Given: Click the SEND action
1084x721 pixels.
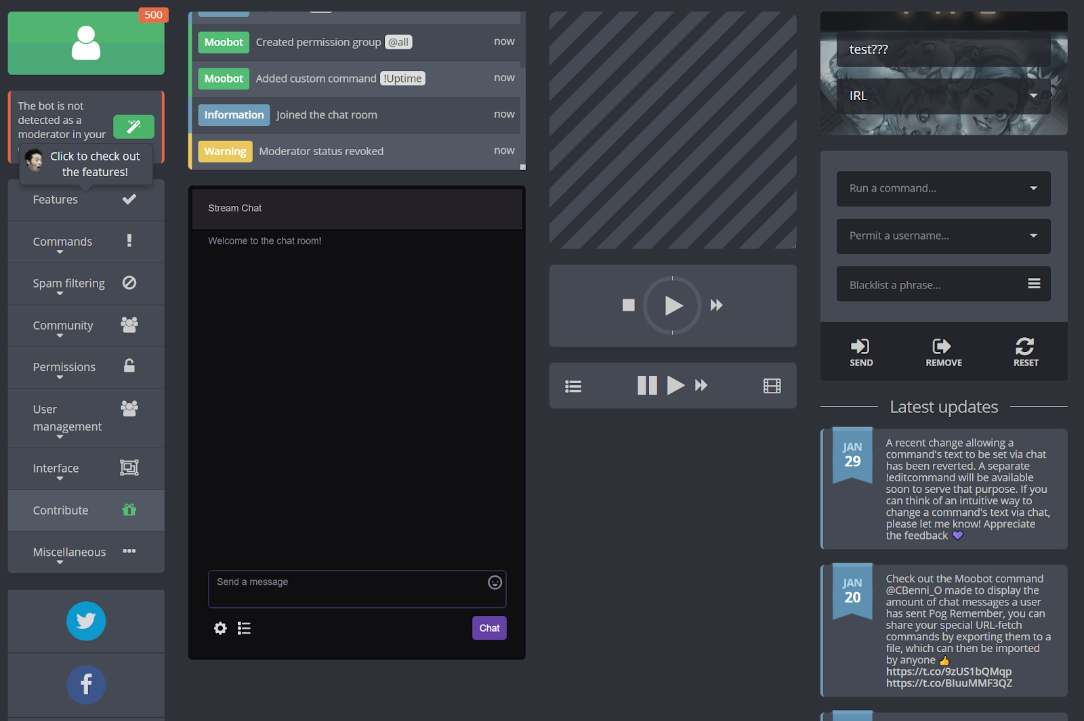Looking at the screenshot, I should click(861, 352).
